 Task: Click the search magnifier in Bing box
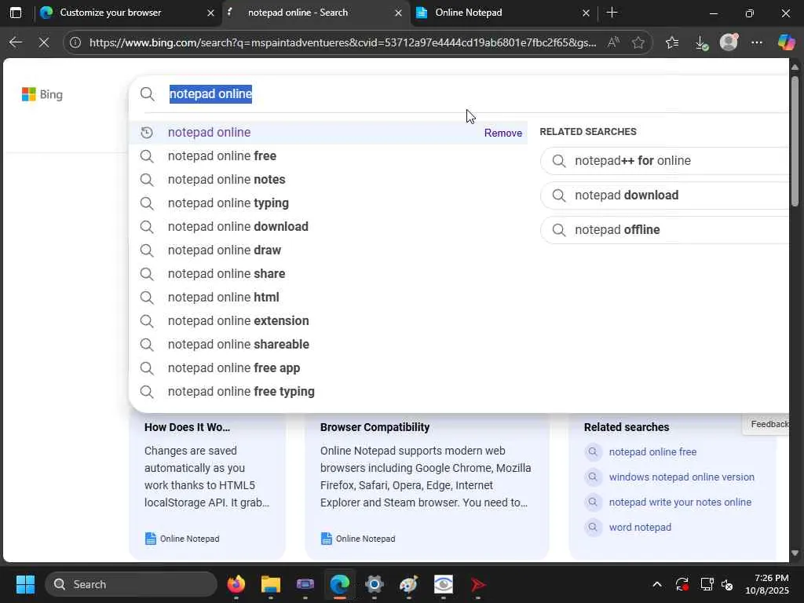coord(147,94)
